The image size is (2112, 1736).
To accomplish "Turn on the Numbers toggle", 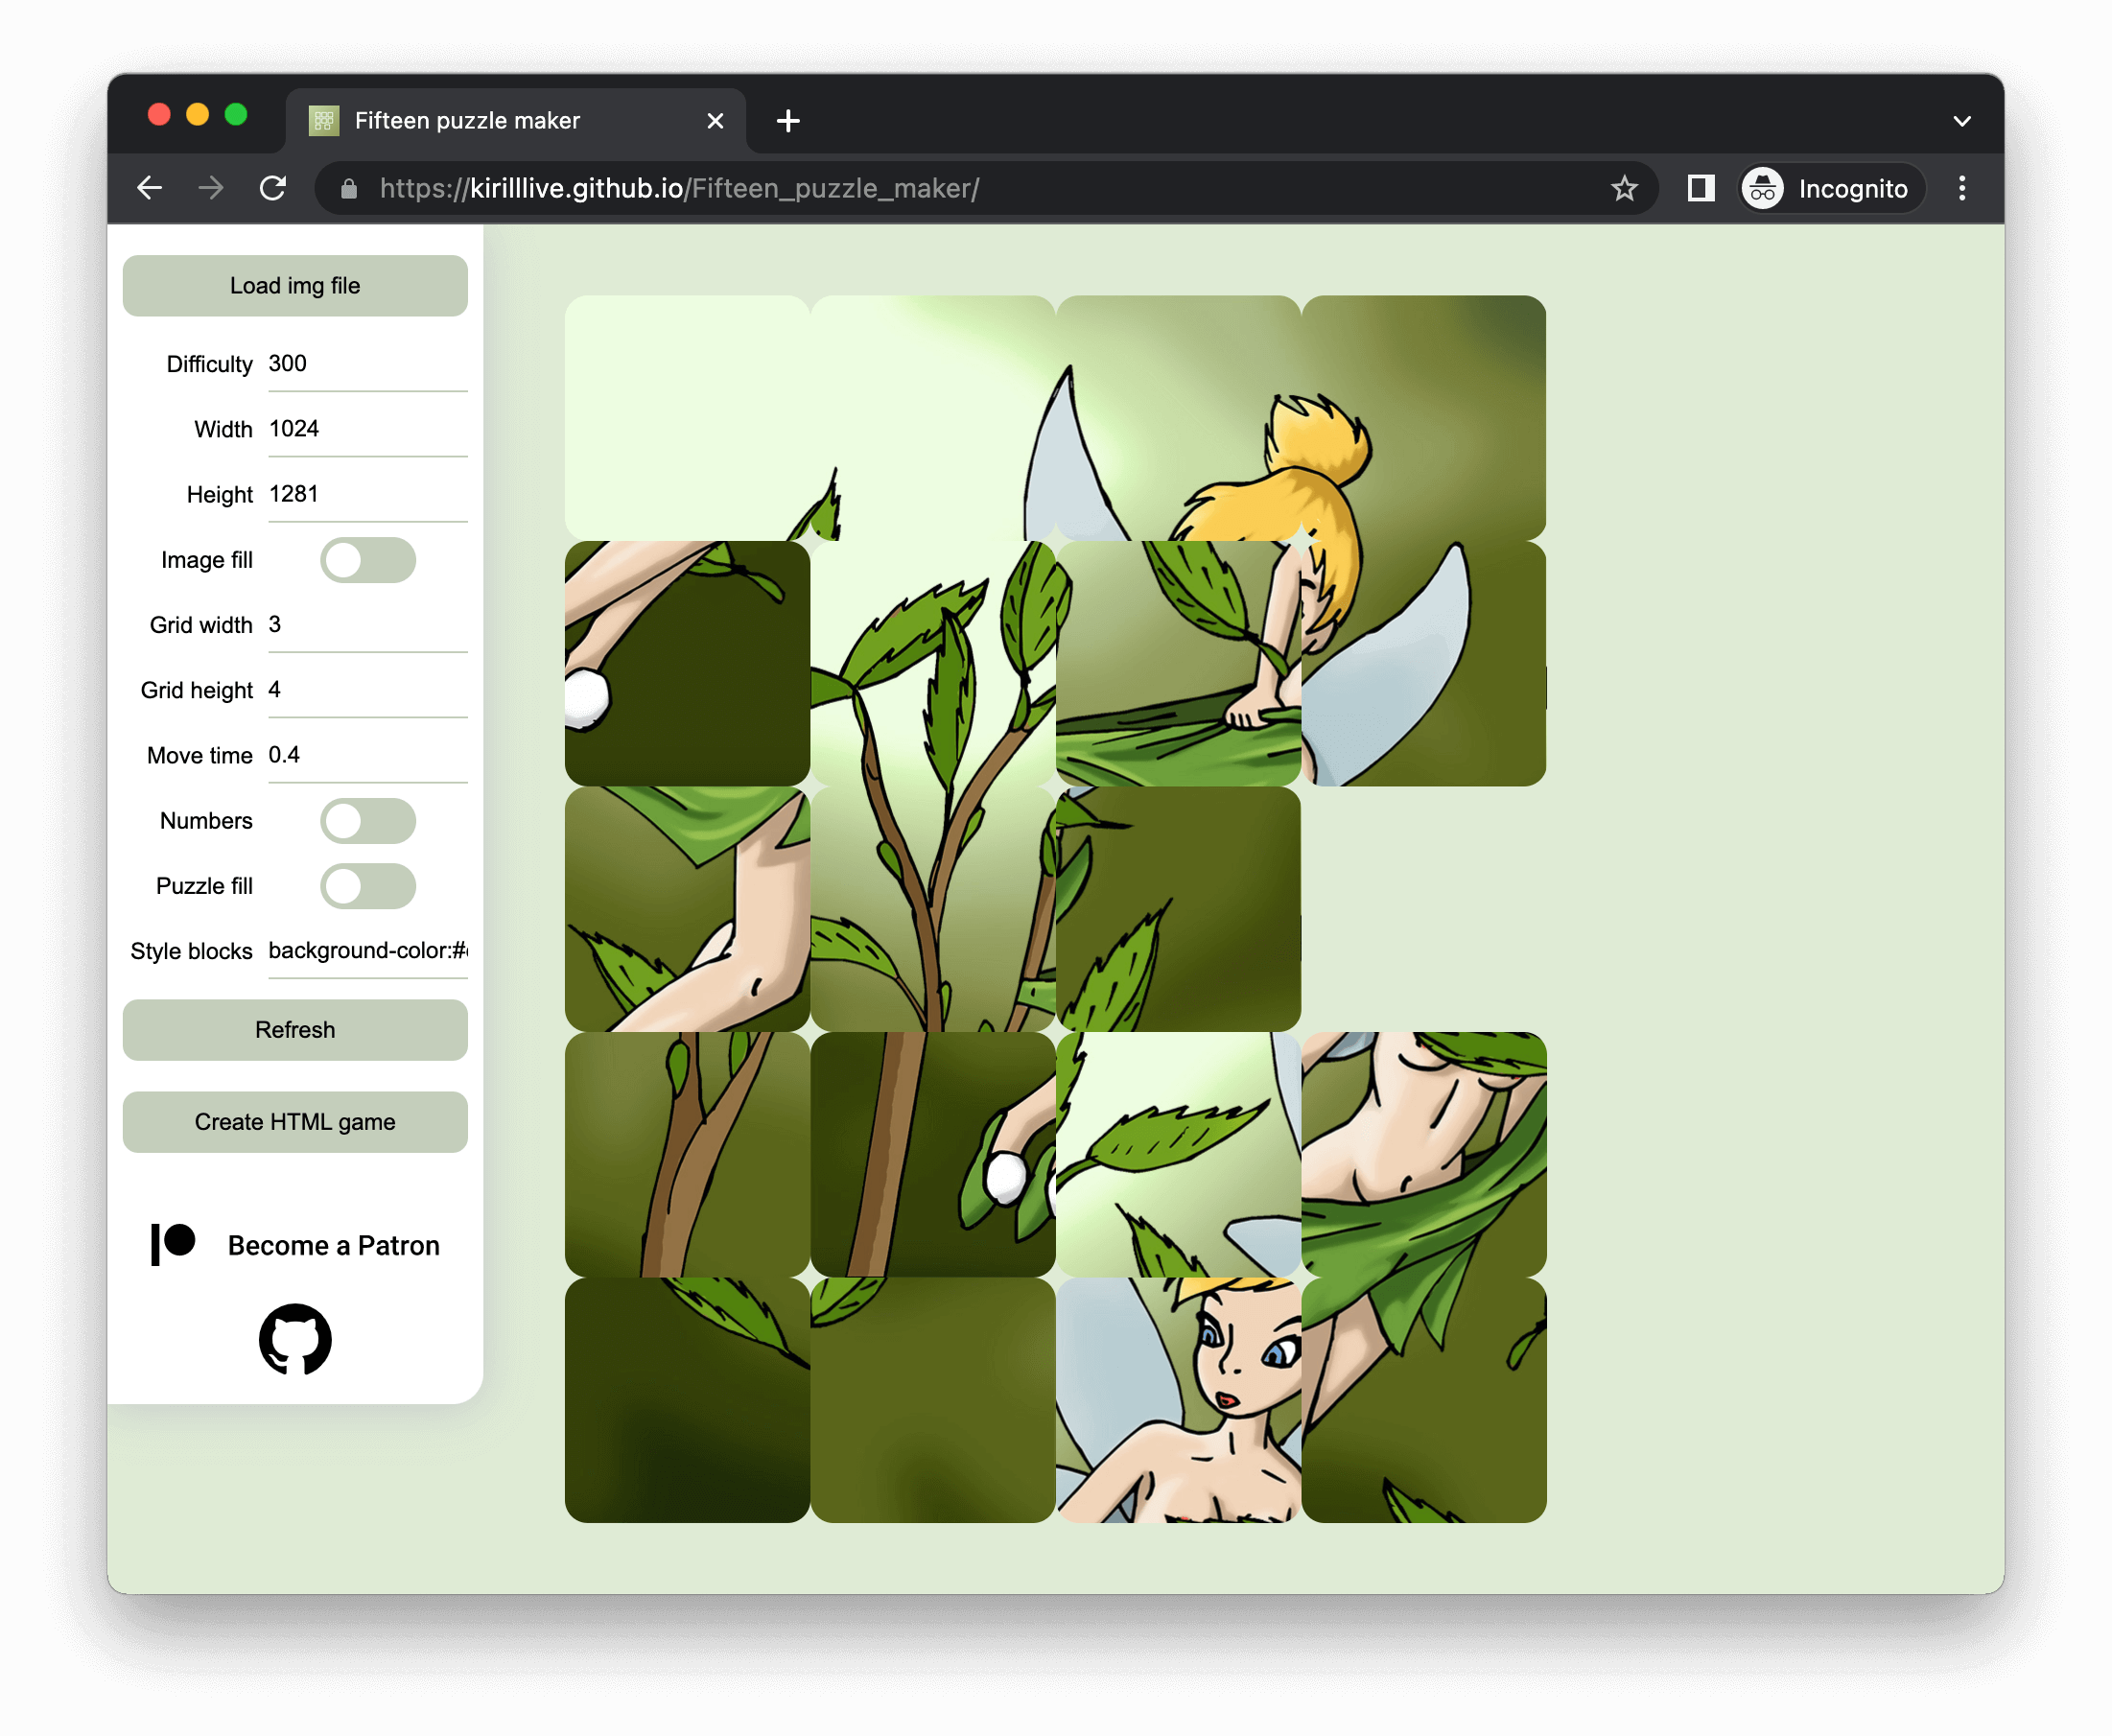I will tap(367, 821).
